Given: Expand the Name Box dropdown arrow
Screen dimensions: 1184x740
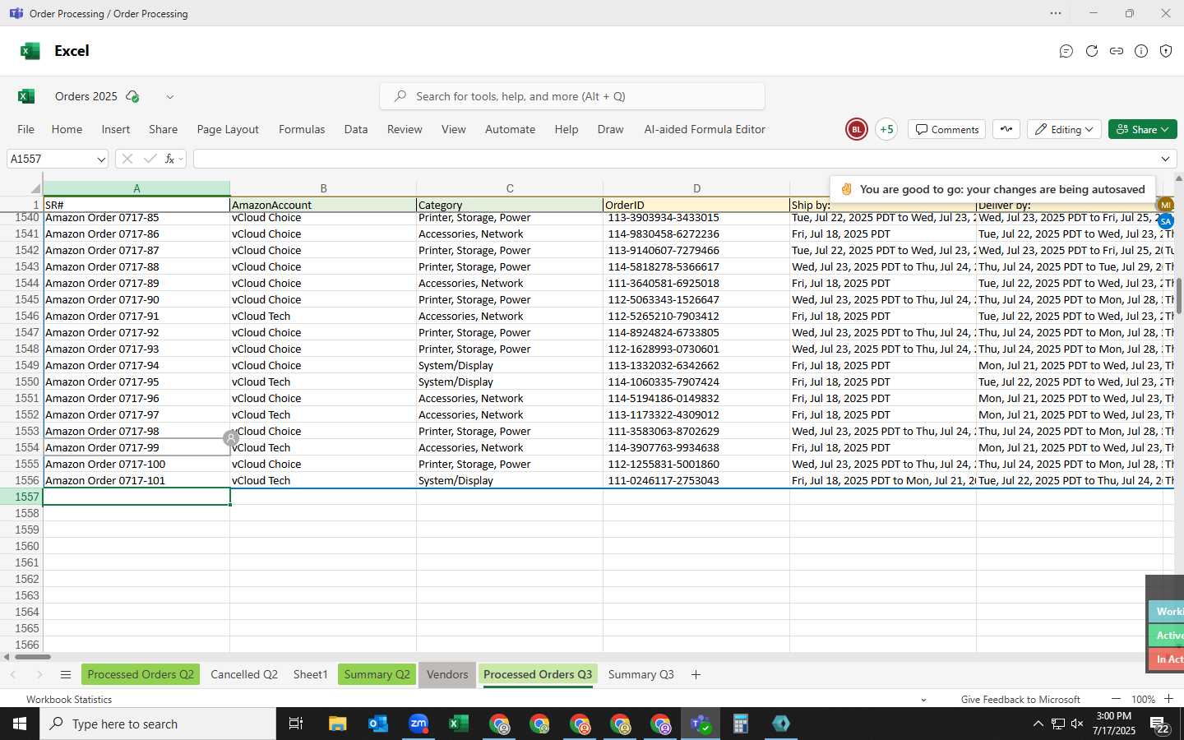Looking at the screenshot, I should click(x=101, y=160).
